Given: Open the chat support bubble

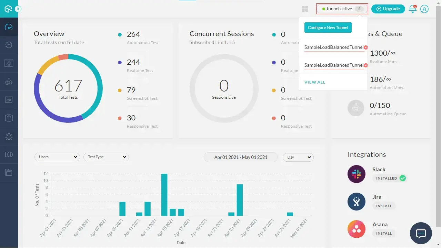Looking at the screenshot, I should click(421, 233).
